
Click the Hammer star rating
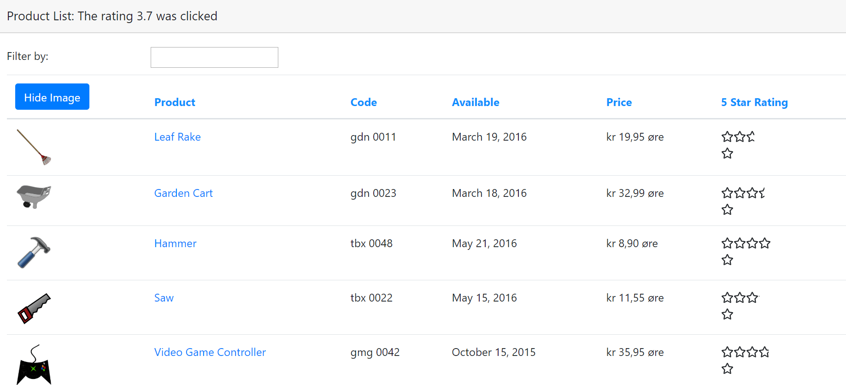[746, 243]
